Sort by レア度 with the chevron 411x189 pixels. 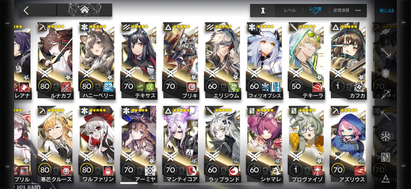point(315,10)
